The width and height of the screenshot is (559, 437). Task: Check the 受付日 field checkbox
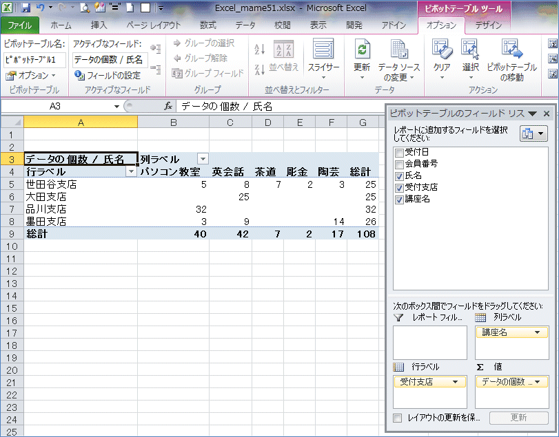(398, 153)
